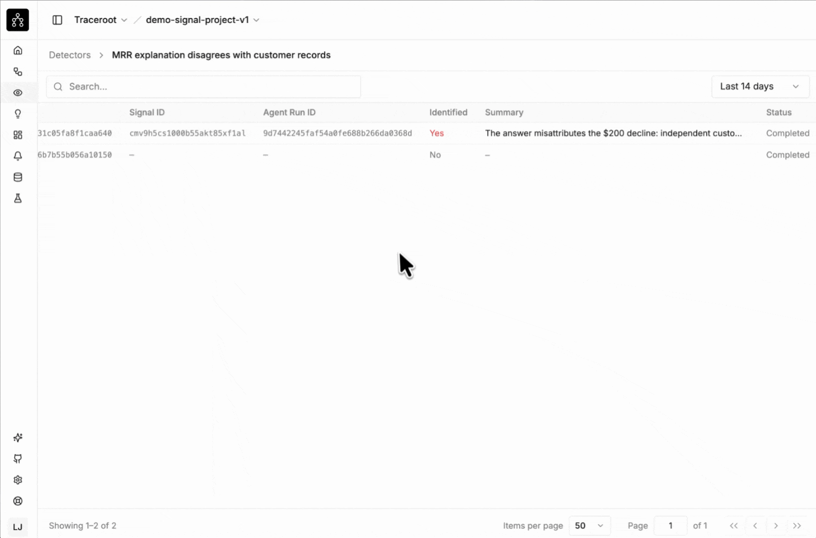Select signal ID cmv9h5cs1000b55akt85xf1al
Screen dimensions: 816x538
click(187, 134)
